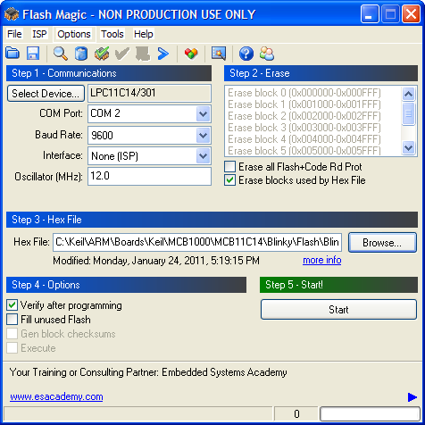The height and width of the screenshot is (425, 425).
Task: Minimize the Flash Magic window
Action: click(370, 14)
